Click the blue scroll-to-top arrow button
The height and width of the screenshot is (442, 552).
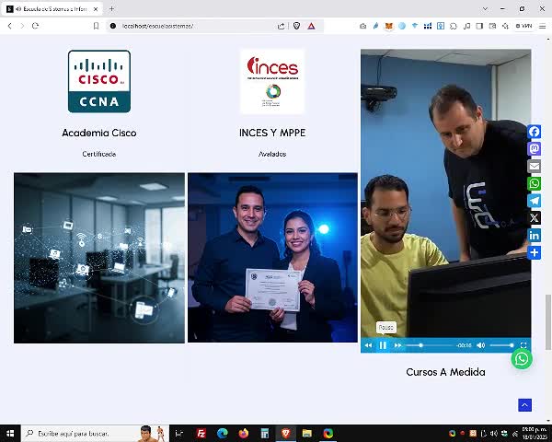click(524, 405)
